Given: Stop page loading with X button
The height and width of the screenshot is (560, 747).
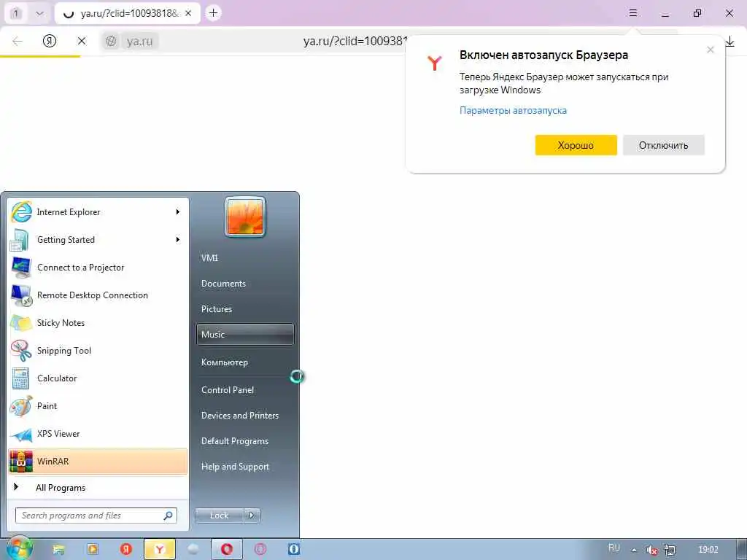Looking at the screenshot, I should (x=82, y=41).
